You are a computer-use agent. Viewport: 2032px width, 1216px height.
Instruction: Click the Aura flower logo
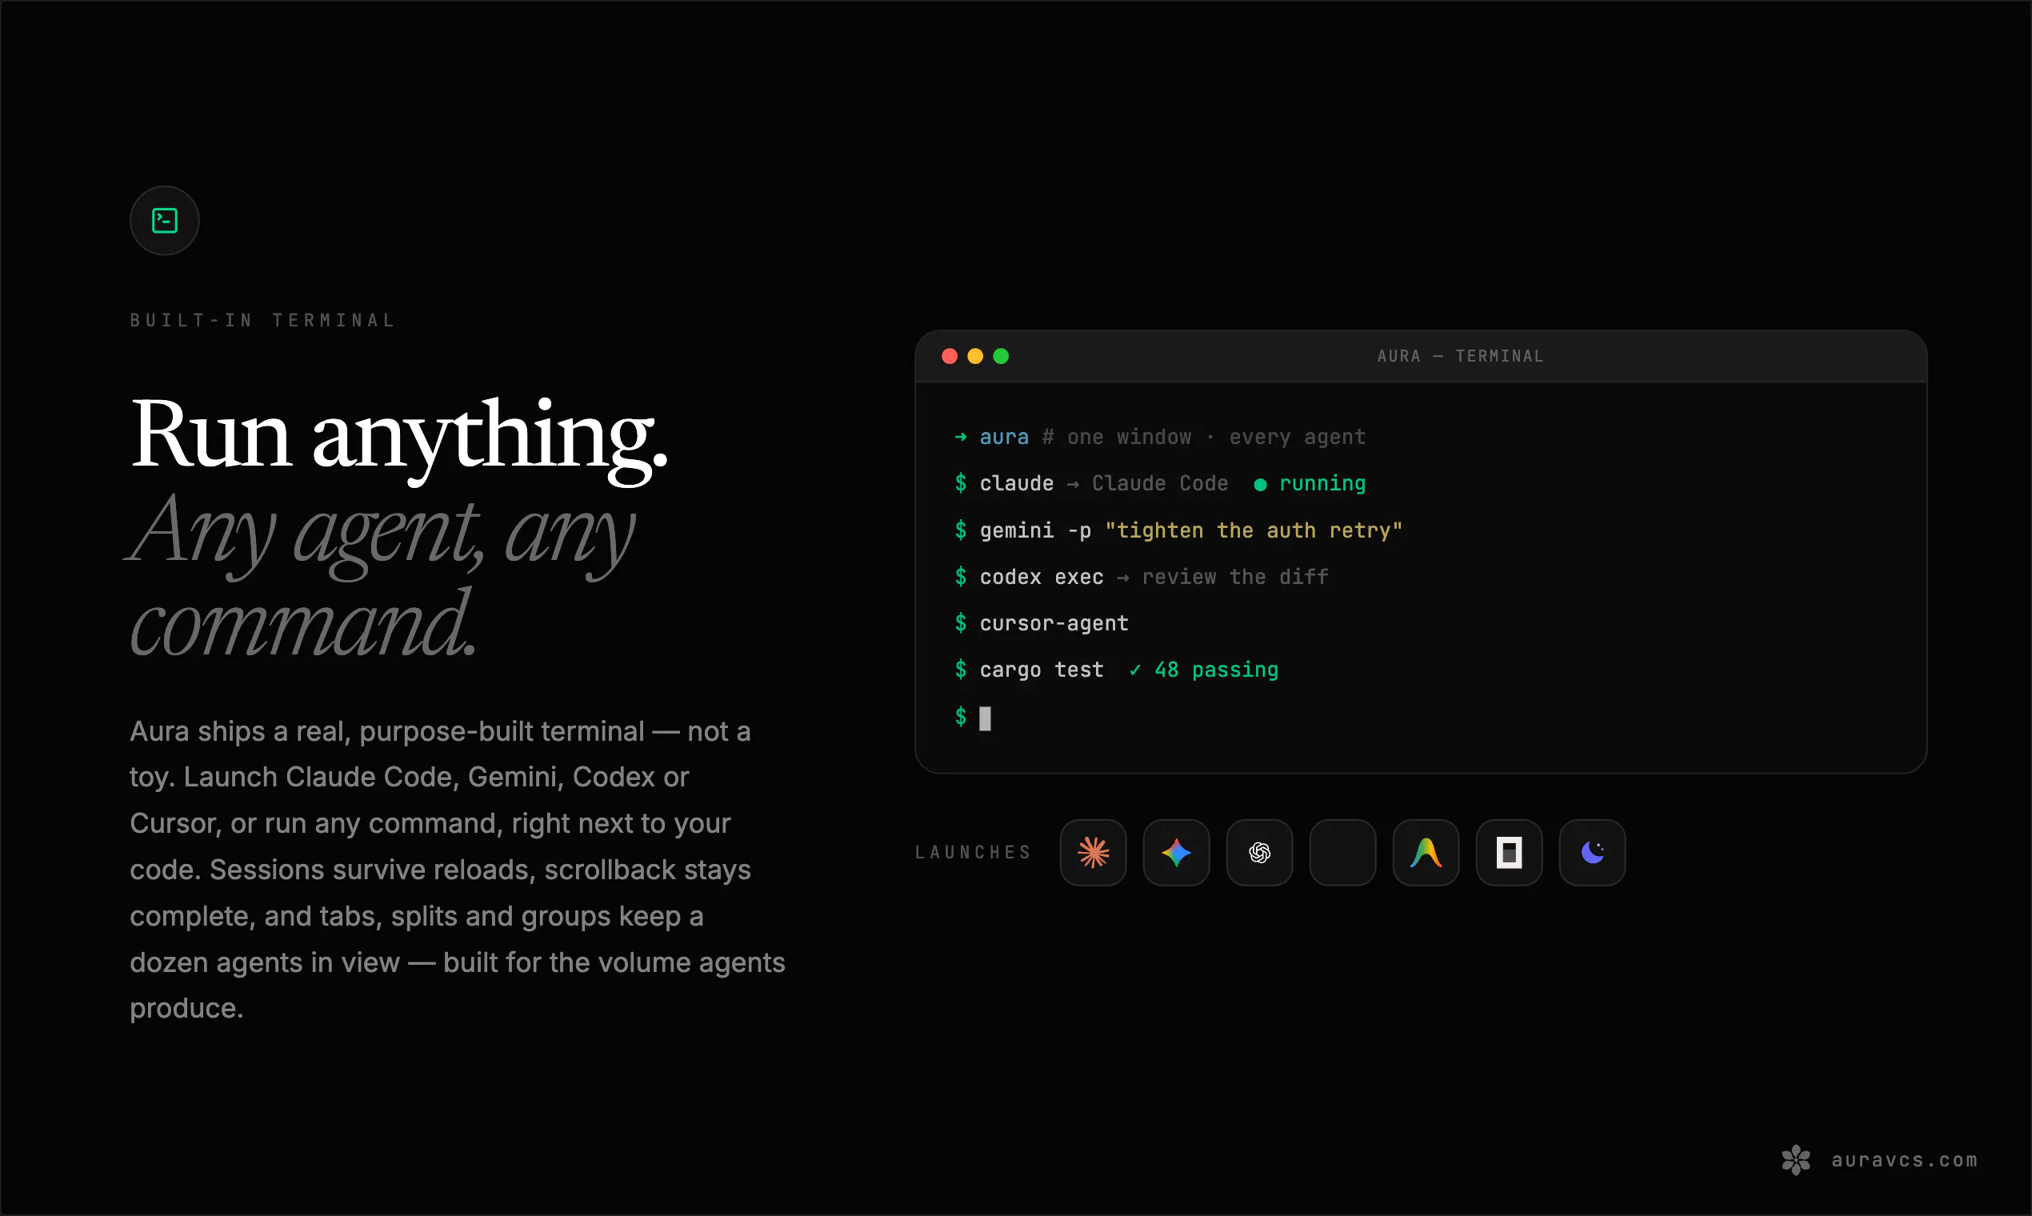coord(1796,1159)
